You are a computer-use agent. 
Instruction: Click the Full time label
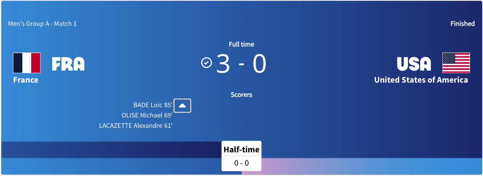click(241, 44)
